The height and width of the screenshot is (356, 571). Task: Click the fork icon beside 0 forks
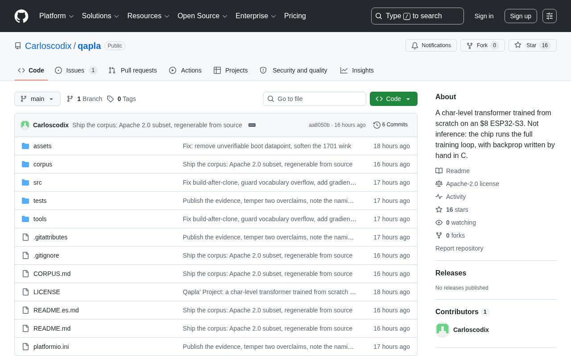coord(439,235)
